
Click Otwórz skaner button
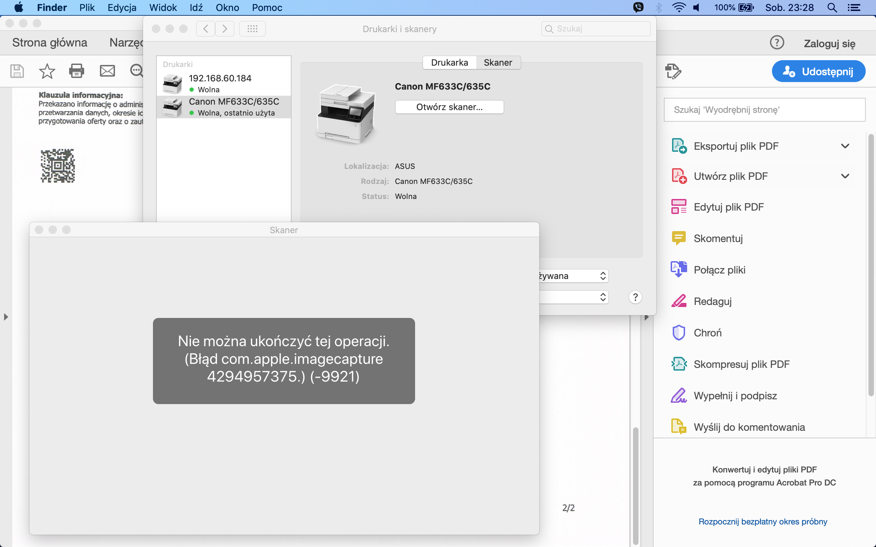[449, 107]
